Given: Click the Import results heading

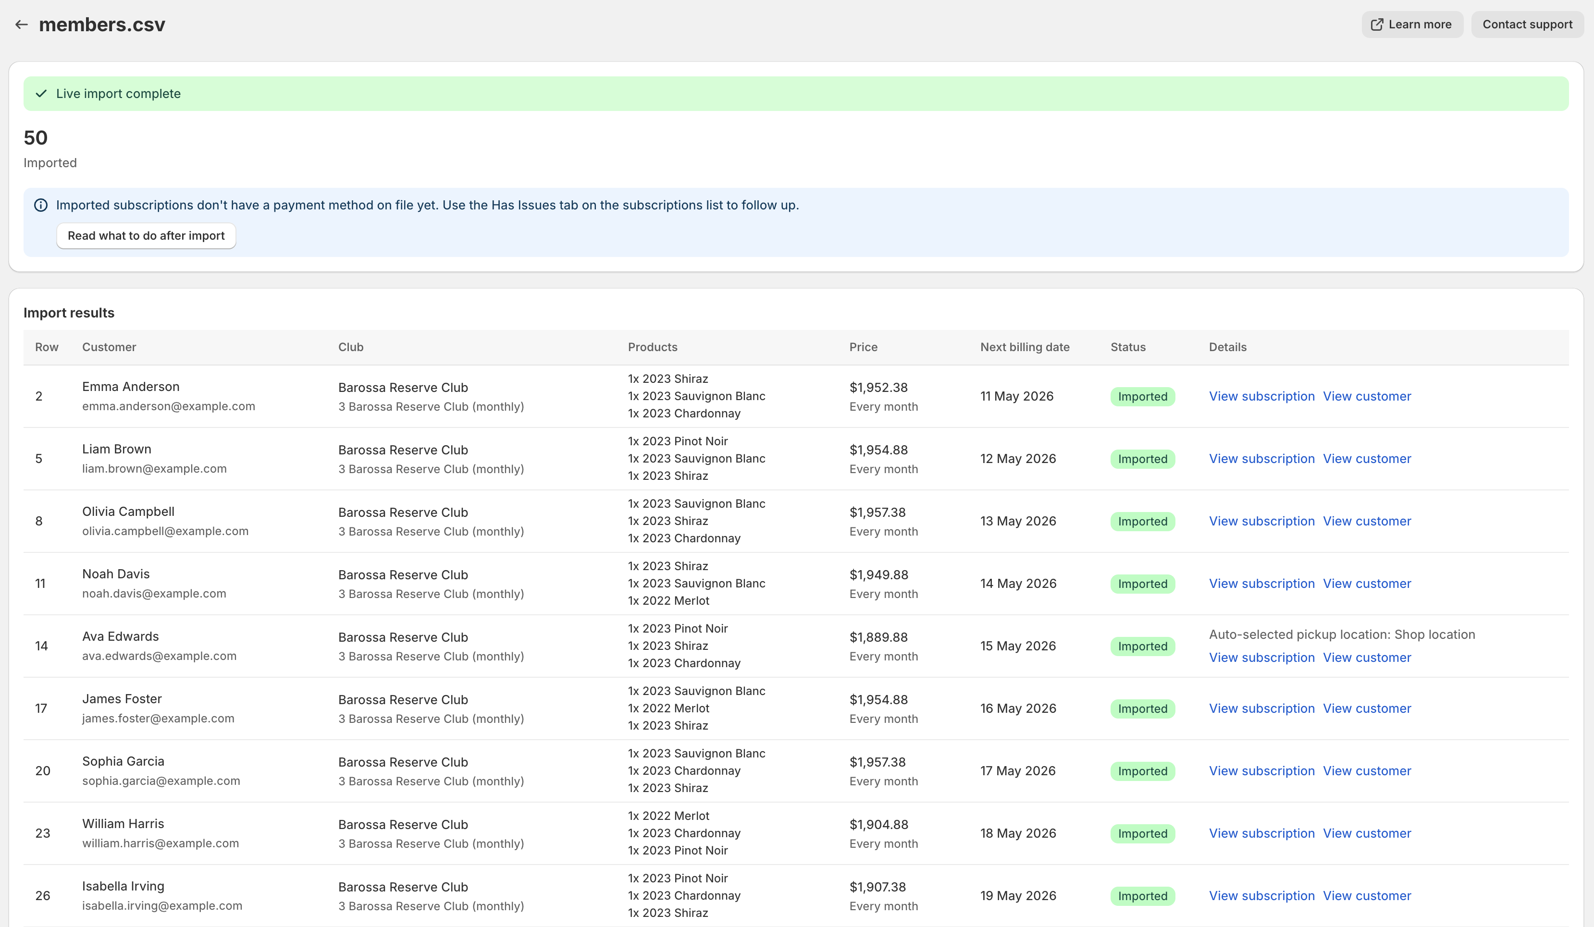Looking at the screenshot, I should coord(69,313).
